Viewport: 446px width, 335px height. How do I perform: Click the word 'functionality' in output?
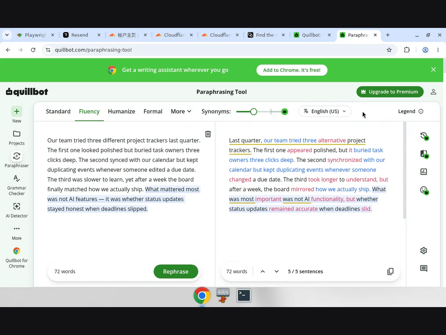click(x=327, y=199)
